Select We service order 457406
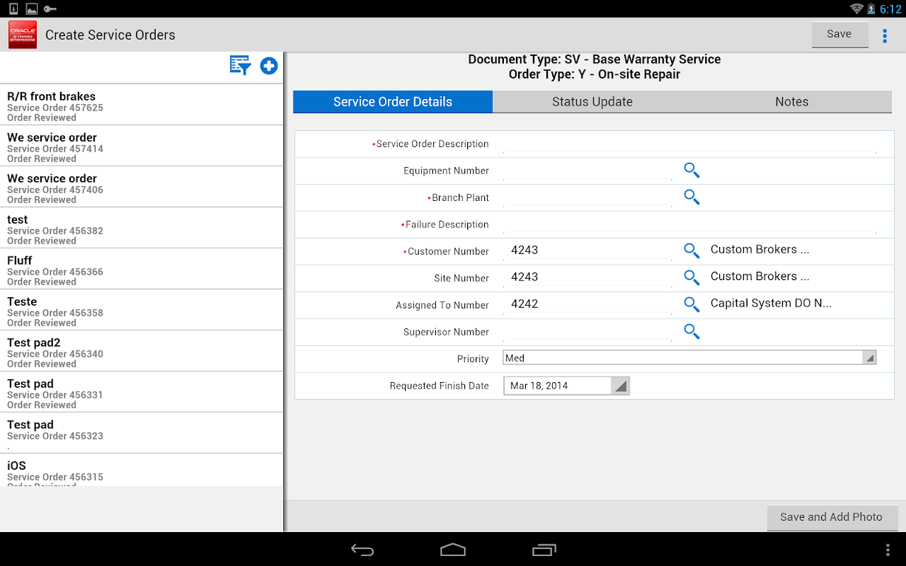Viewport: 906px width, 566px height. pyautogui.click(x=142, y=187)
